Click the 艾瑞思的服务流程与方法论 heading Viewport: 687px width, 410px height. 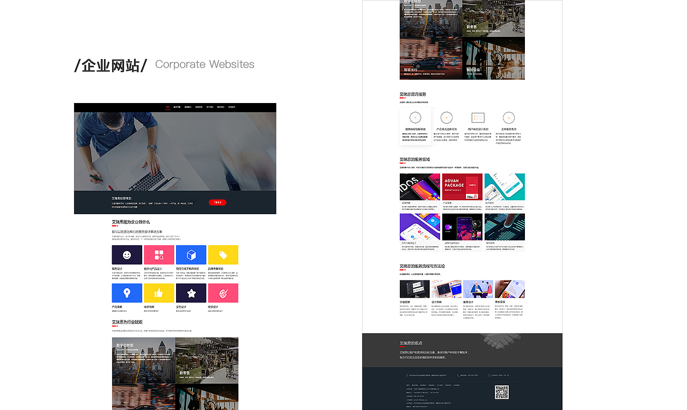(x=422, y=266)
